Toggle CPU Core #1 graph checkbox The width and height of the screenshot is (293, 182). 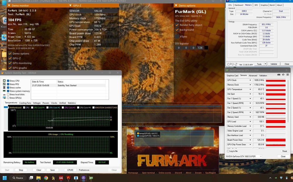32,107
